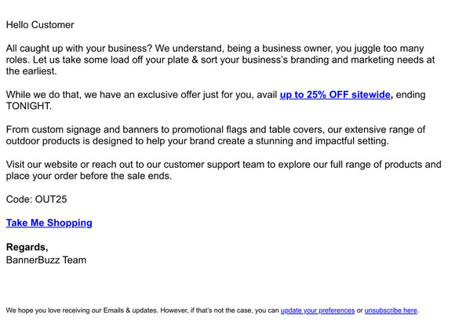Click the "Take Me Shopping" link
455x327 pixels.
tap(49, 223)
